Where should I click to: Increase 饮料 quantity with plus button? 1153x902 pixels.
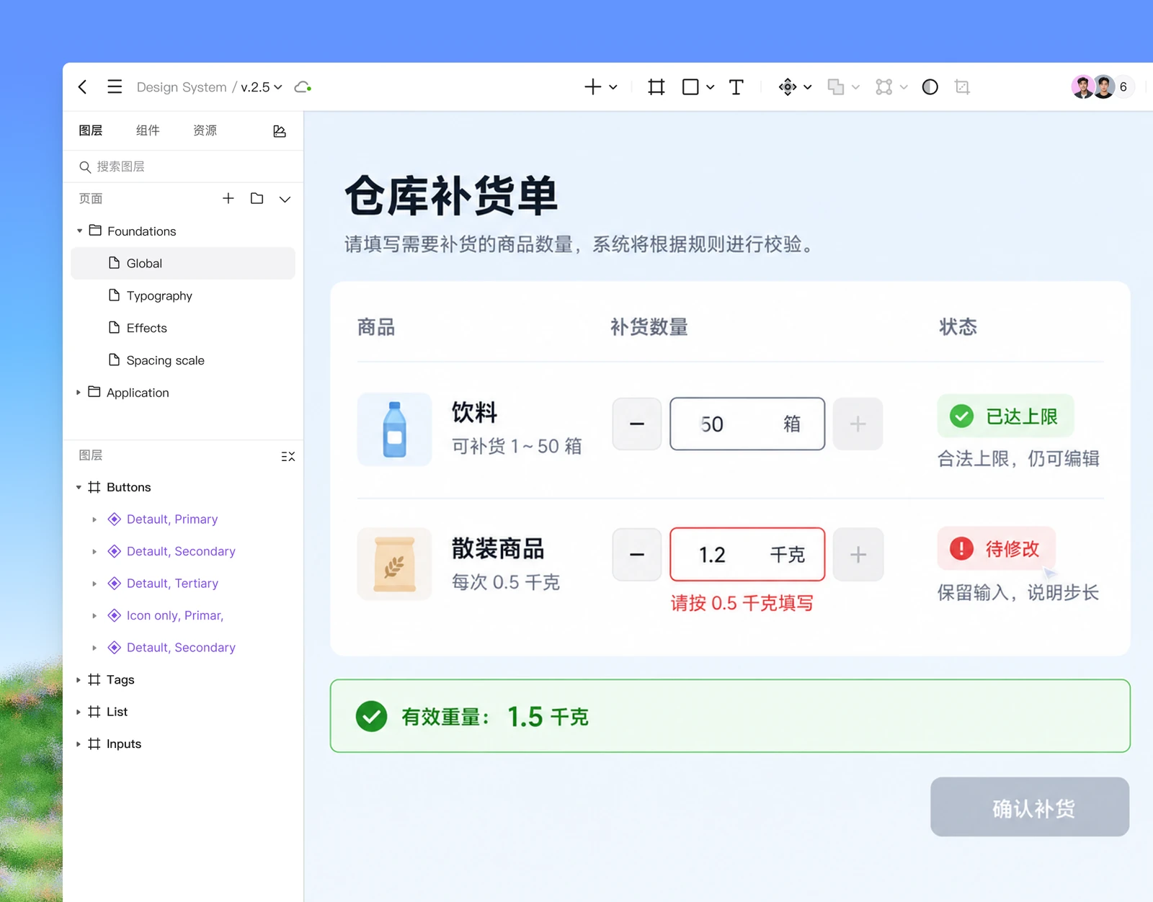[858, 424]
